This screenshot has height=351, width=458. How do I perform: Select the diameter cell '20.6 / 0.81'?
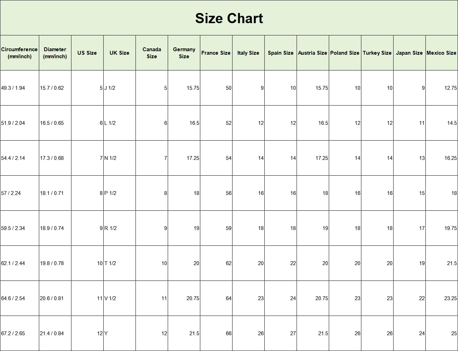[55, 298]
